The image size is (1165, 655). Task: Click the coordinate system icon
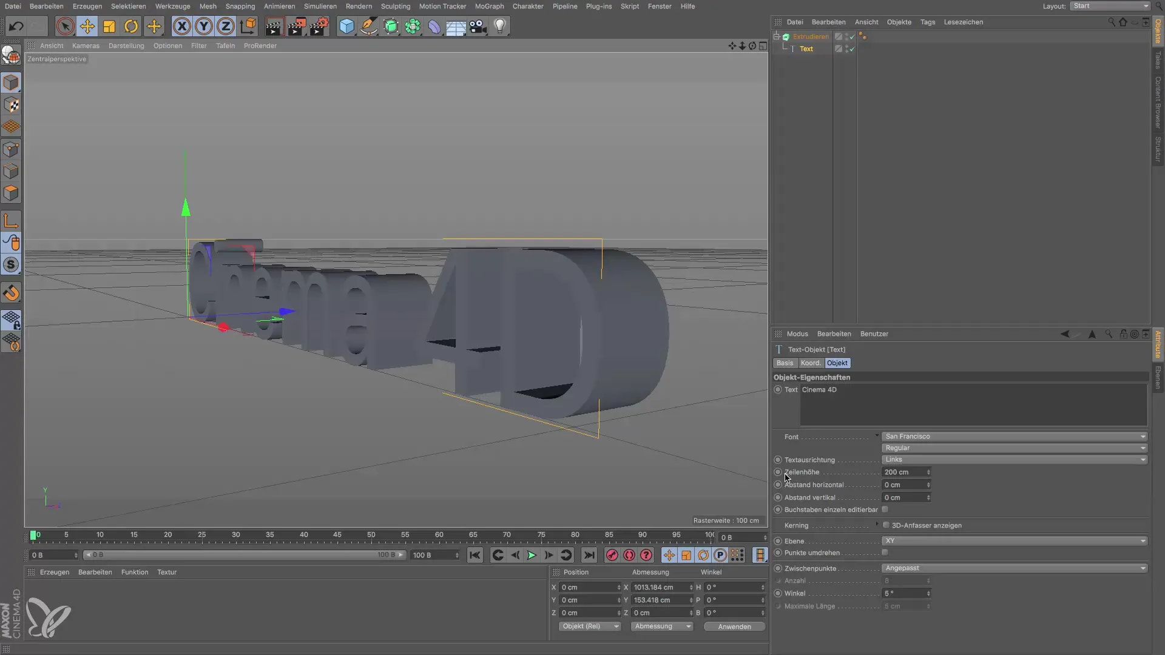tap(248, 27)
